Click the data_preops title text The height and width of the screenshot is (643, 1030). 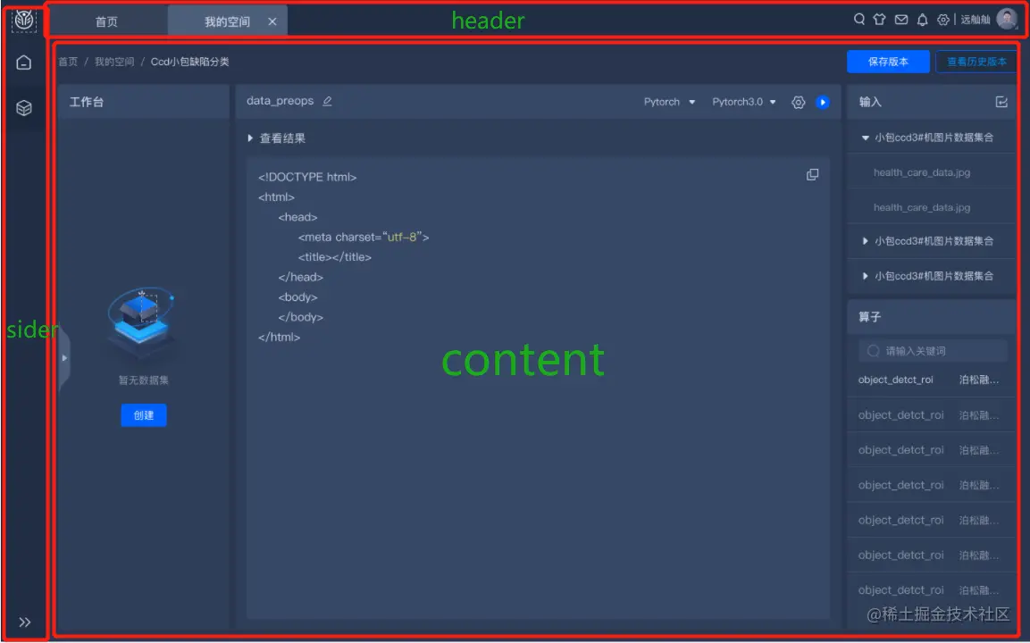[x=280, y=101]
